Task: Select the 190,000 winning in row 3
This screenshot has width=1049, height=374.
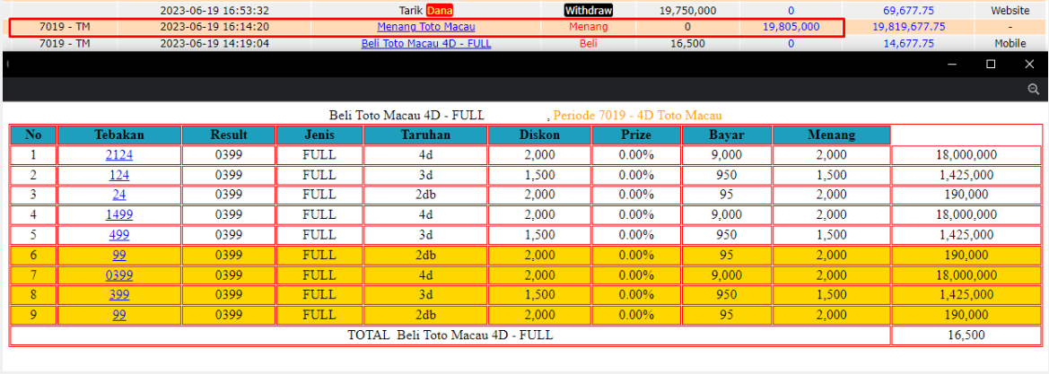Action: 966,195
